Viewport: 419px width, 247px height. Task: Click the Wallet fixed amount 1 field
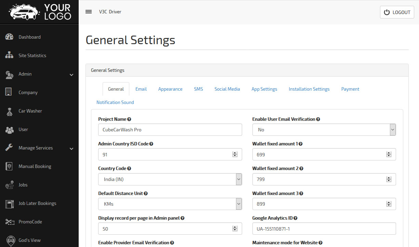324,154
